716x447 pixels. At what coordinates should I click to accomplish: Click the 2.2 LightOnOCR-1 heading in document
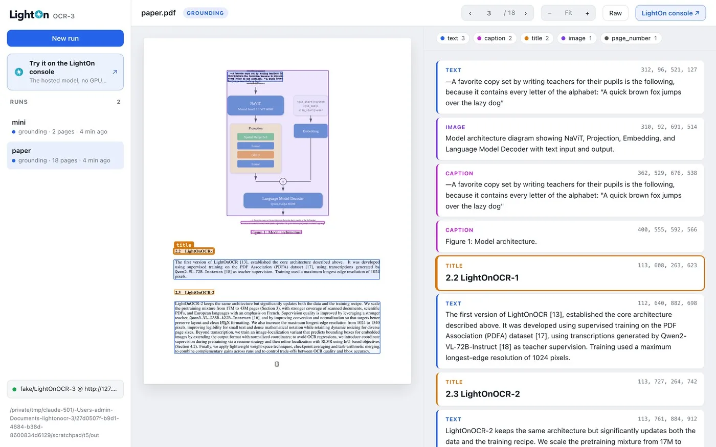tap(194, 251)
